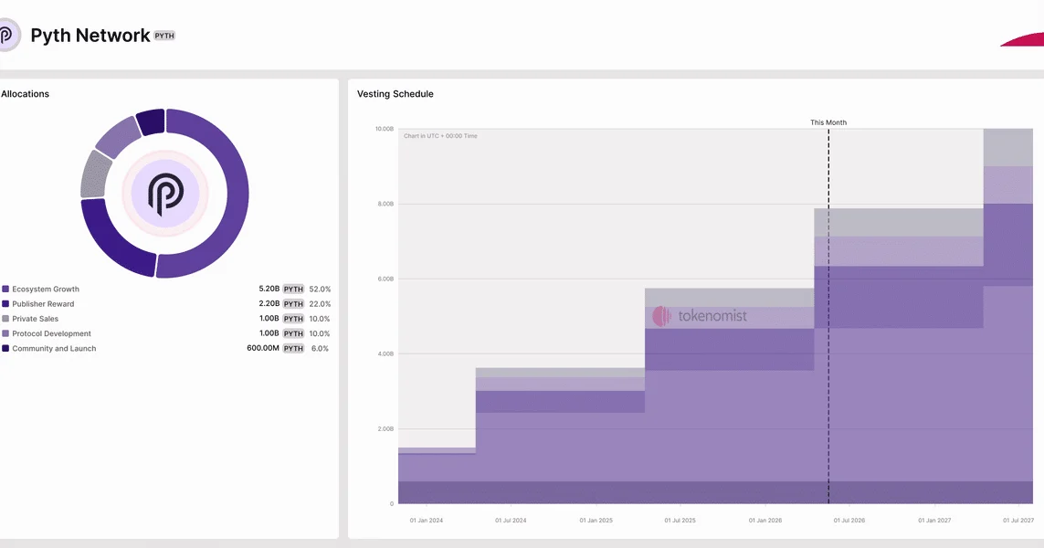Click the Pyth Network logo in the header
The image size is (1044, 548).
8,35
